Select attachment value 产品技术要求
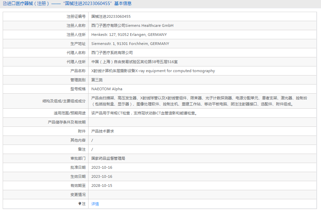The image size is (321, 210). tap(103, 131)
